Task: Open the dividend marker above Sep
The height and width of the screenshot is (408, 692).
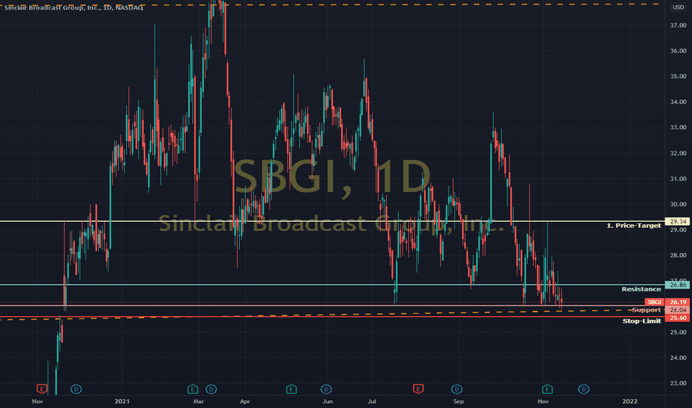Action: pos(457,389)
